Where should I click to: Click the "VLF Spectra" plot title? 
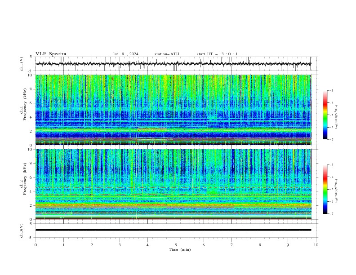tap(51, 54)
